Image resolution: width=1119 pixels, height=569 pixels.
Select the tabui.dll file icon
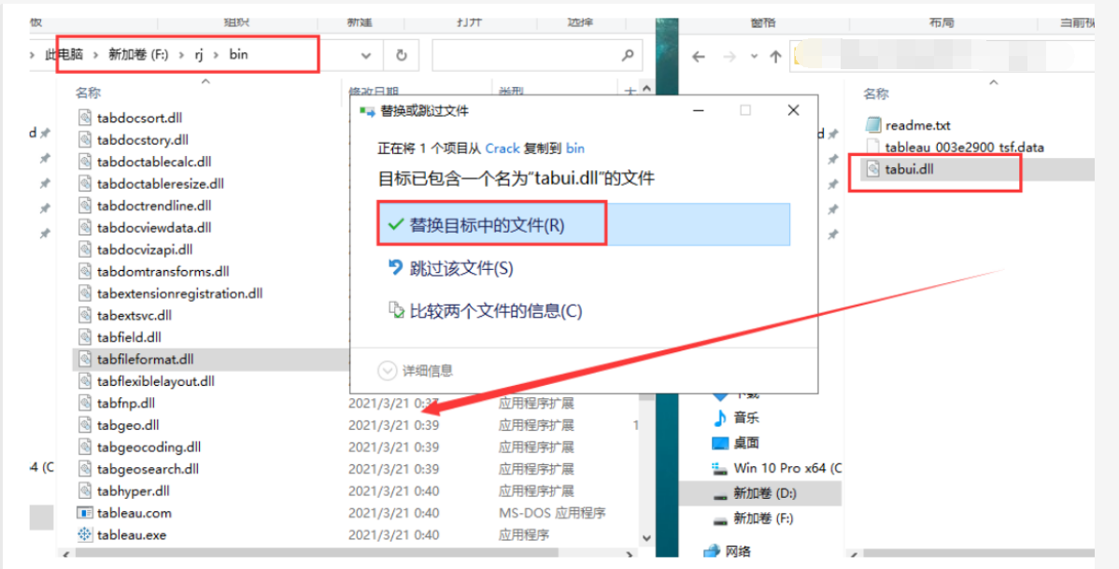click(872, 169)
